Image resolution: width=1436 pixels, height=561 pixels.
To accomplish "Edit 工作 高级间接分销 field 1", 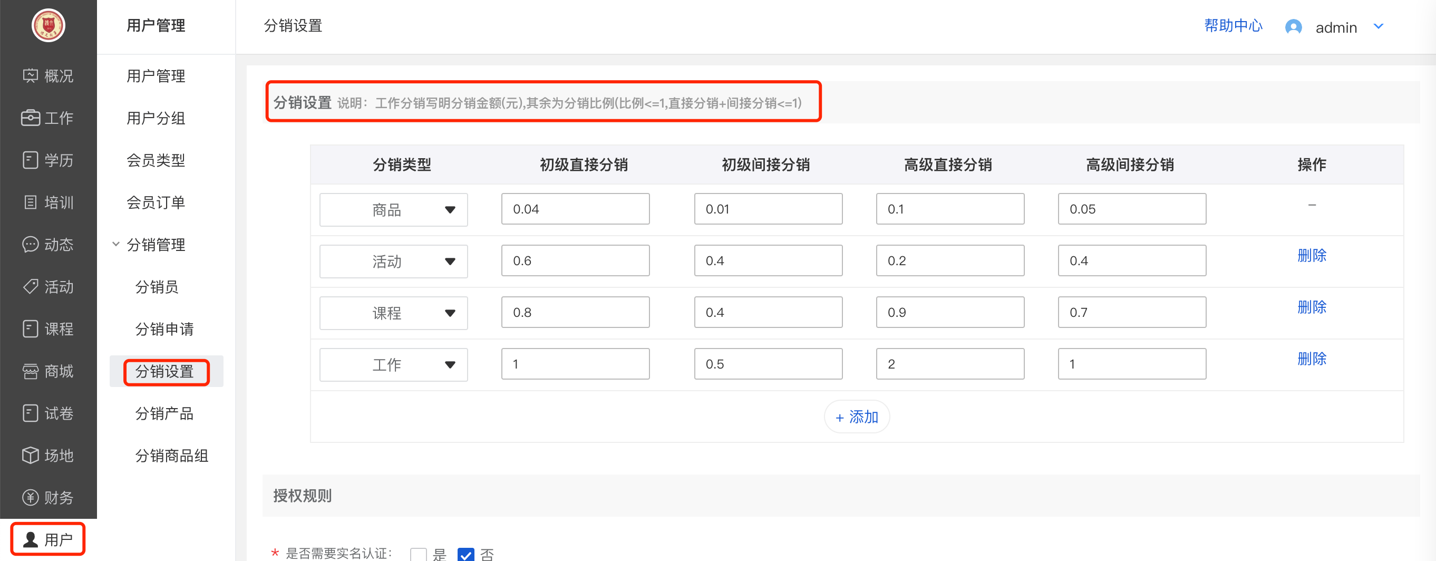I will coord(1132,364).
